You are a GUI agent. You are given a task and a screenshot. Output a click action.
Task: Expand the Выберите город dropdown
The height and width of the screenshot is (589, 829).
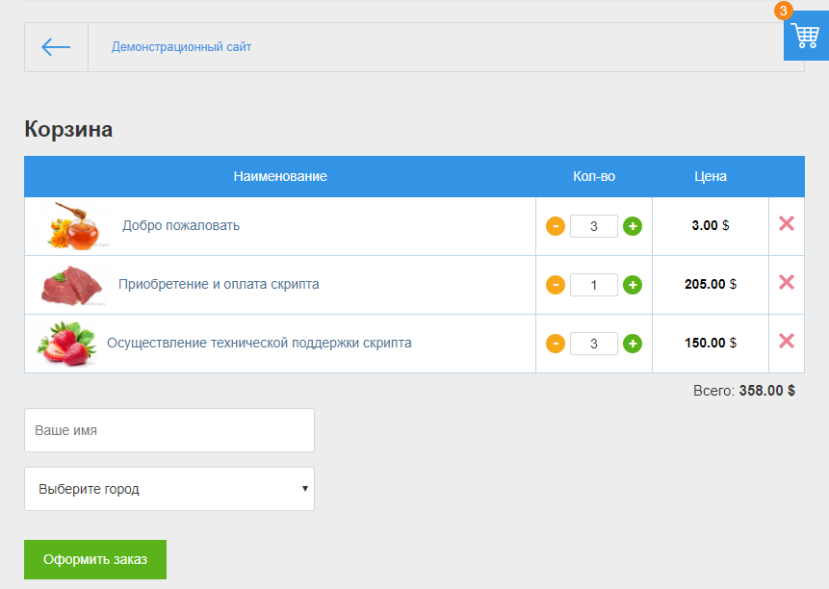pyautogui.click(x=169, y=489)
